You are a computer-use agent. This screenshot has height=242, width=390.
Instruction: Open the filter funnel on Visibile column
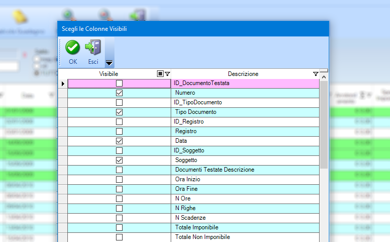point(167,74)
